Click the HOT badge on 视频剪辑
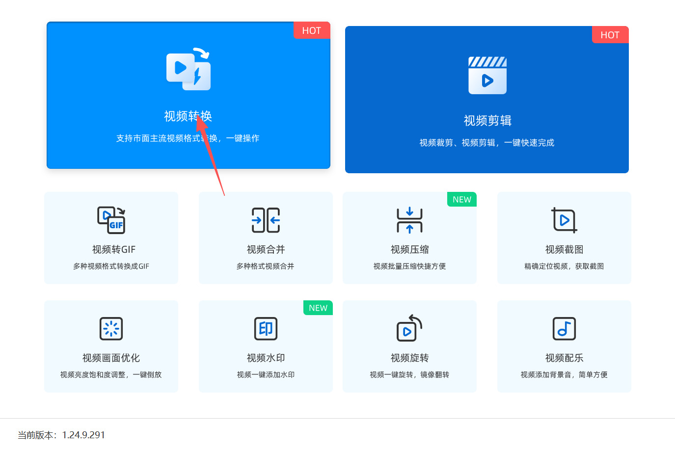 point(610,35)
